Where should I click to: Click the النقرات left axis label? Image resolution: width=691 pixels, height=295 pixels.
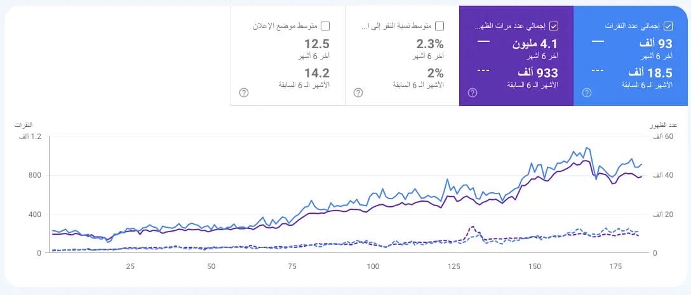(x=23, y=124)
